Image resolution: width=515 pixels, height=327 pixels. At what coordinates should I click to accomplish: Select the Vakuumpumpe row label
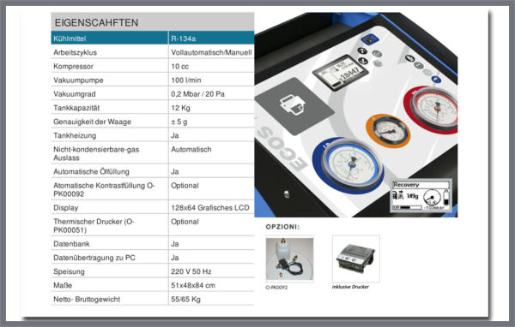click(x=78, y=80)
